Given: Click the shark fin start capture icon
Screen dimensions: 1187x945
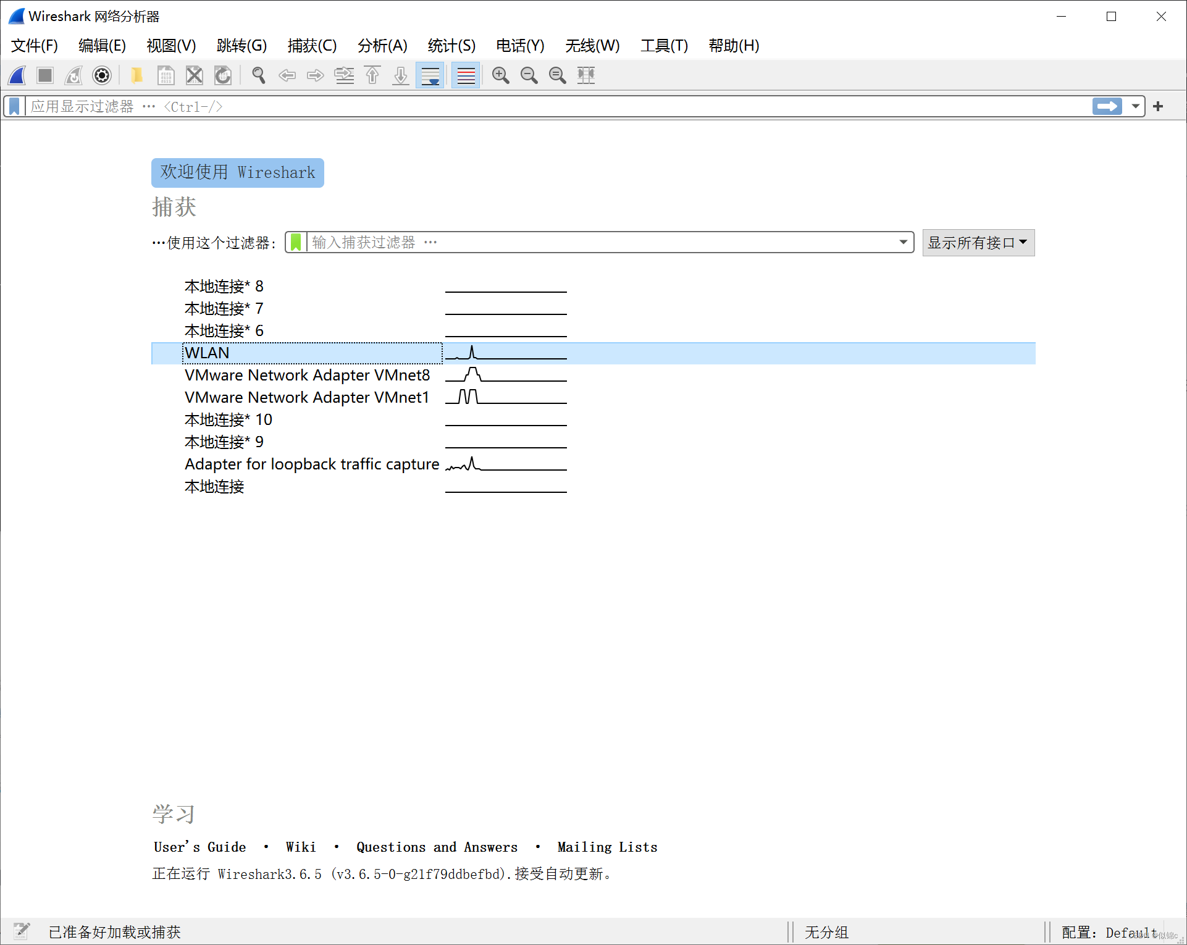Looking at the screenshot, I should coord(17,75).
